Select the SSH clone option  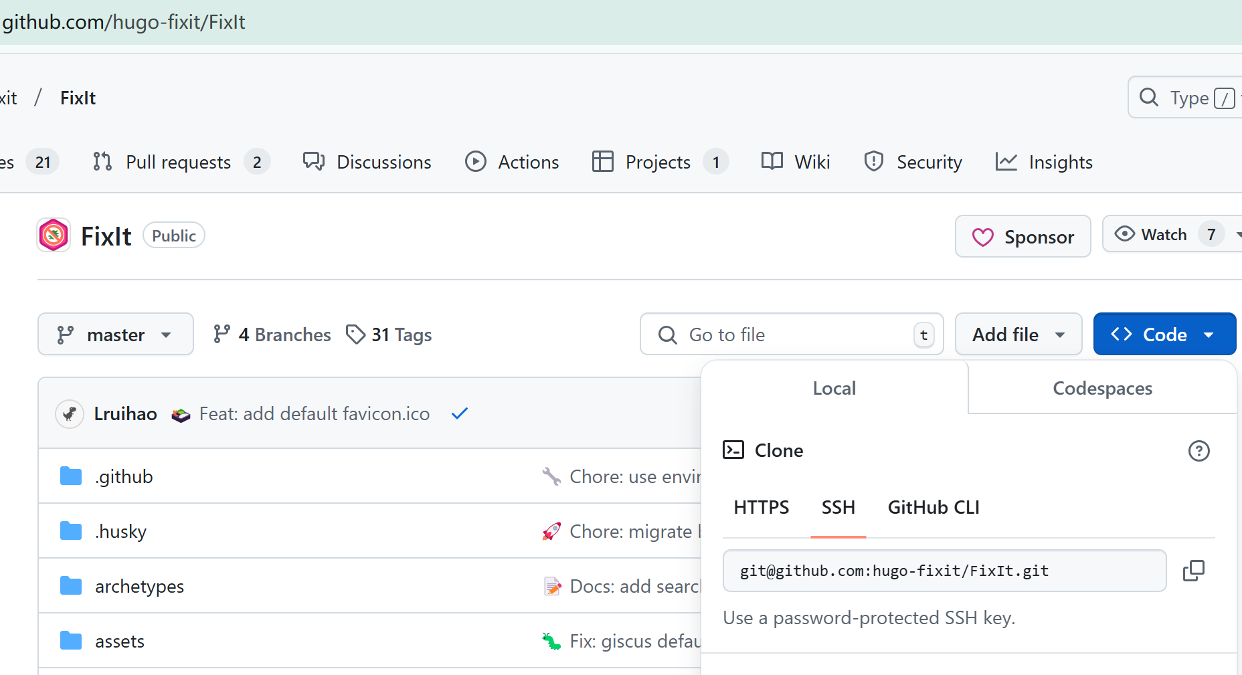click(x=838, y=507)
